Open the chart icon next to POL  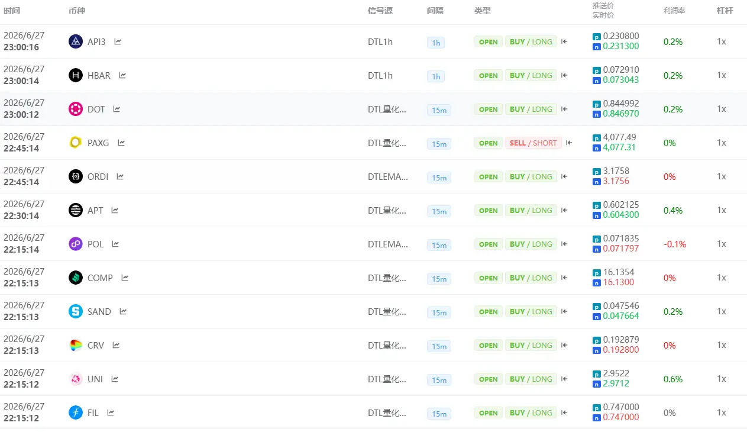[115, 244]
